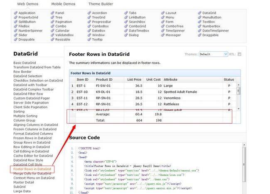
Task: Click the link icon beside Application
Action: pyautogui.click(x=16, y=13)
